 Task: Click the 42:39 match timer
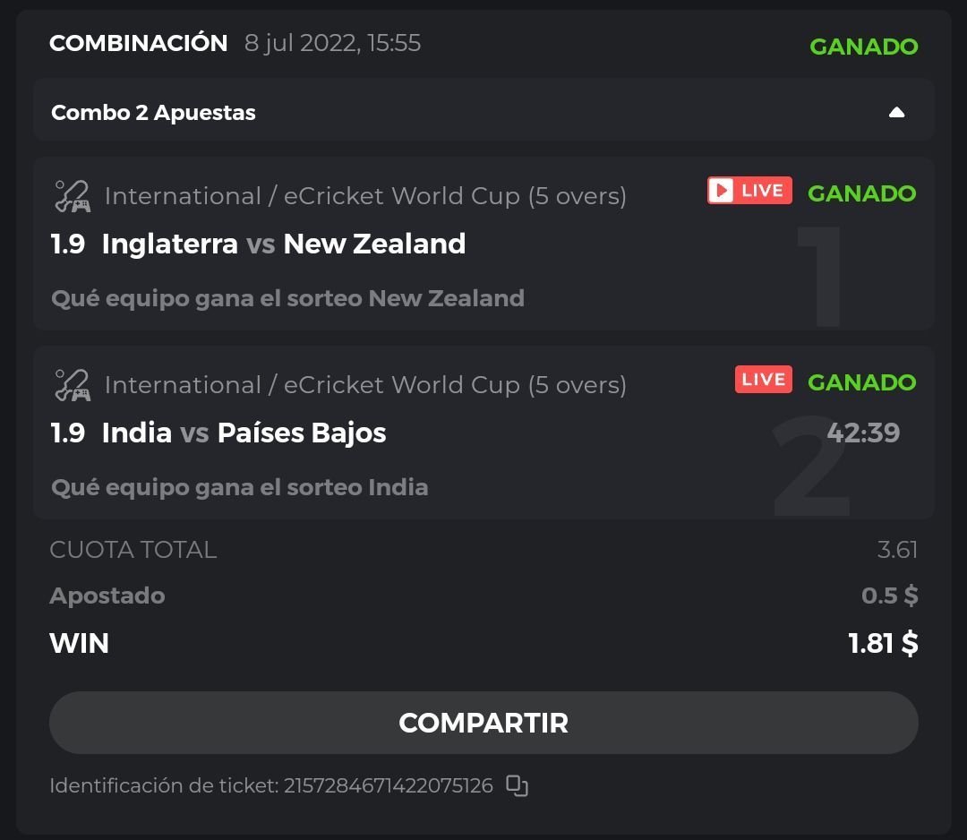pyautogui.click(x=863, y=433)
